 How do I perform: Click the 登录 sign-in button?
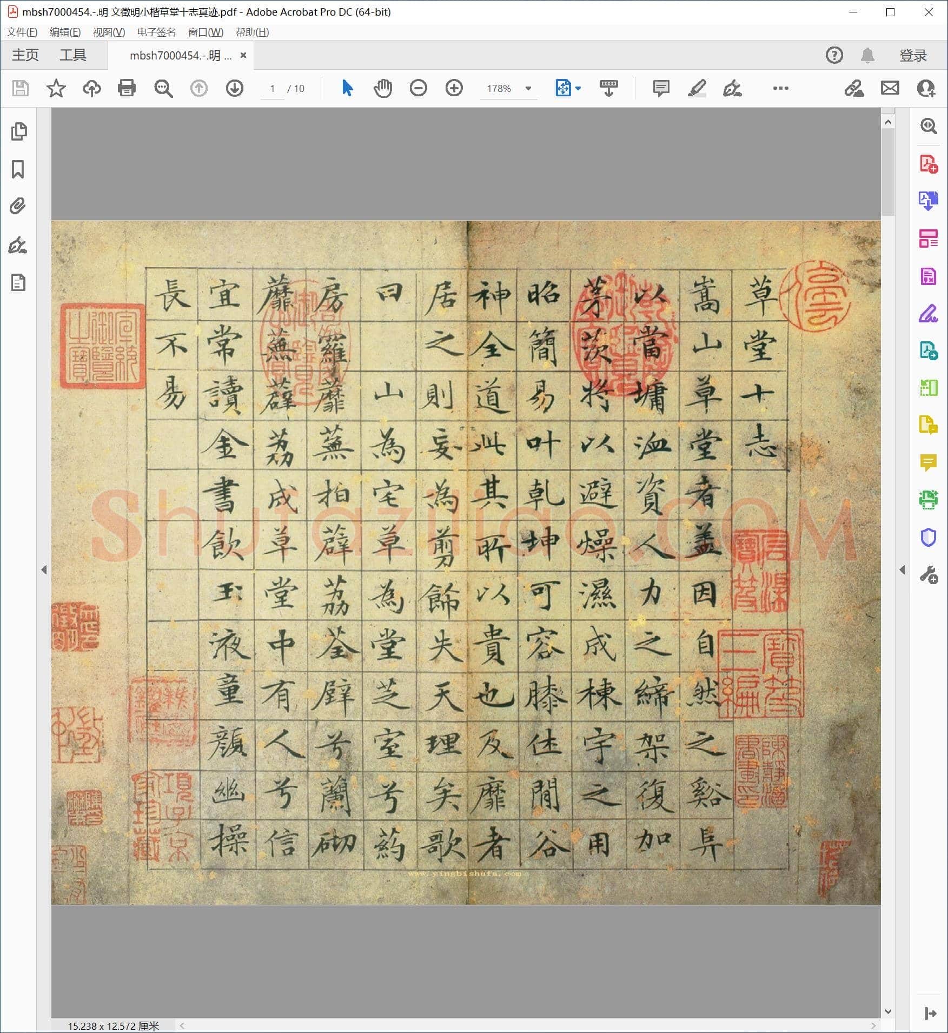pos(913,55)
